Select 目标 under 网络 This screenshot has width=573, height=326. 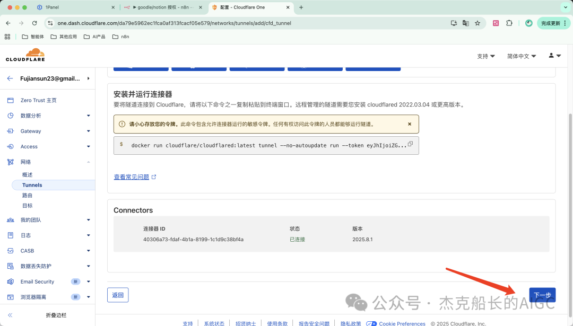click(x=28, y=206)
